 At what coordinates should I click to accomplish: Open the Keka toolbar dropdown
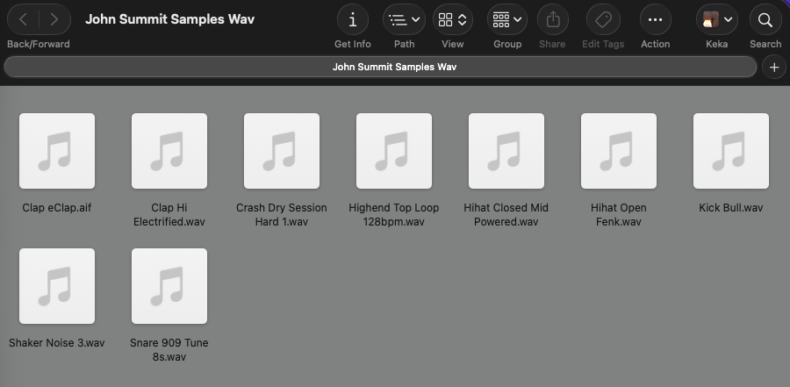point(717,19)
